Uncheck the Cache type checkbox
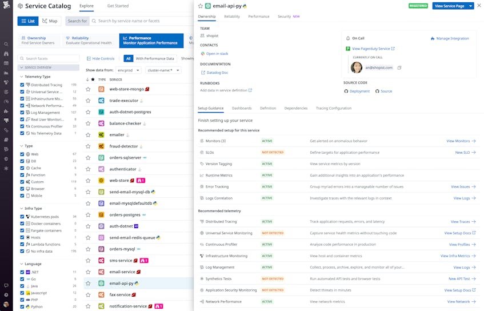Image resolution: width=484 pixels, height=311 pixels. (22, 168)
